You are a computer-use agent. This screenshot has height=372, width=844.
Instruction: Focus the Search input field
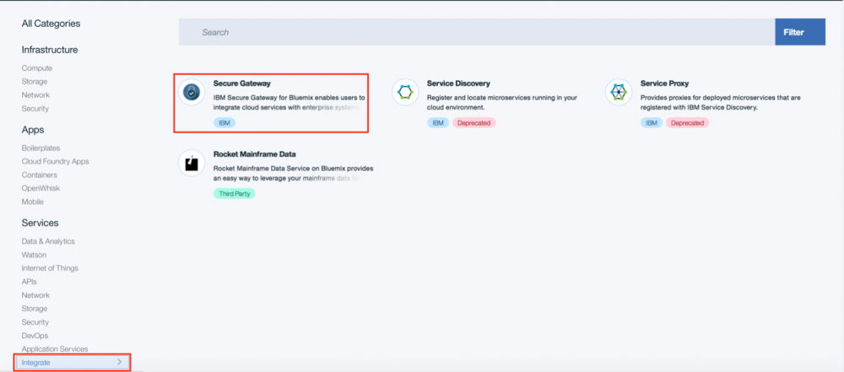(477, 32)
